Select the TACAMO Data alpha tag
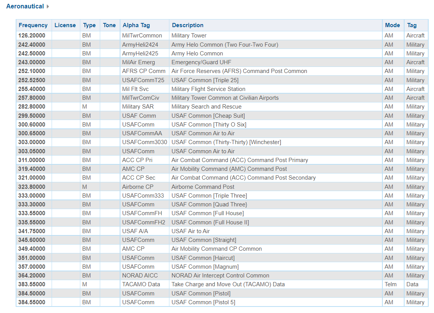434x313 pixels. point(141,284)
